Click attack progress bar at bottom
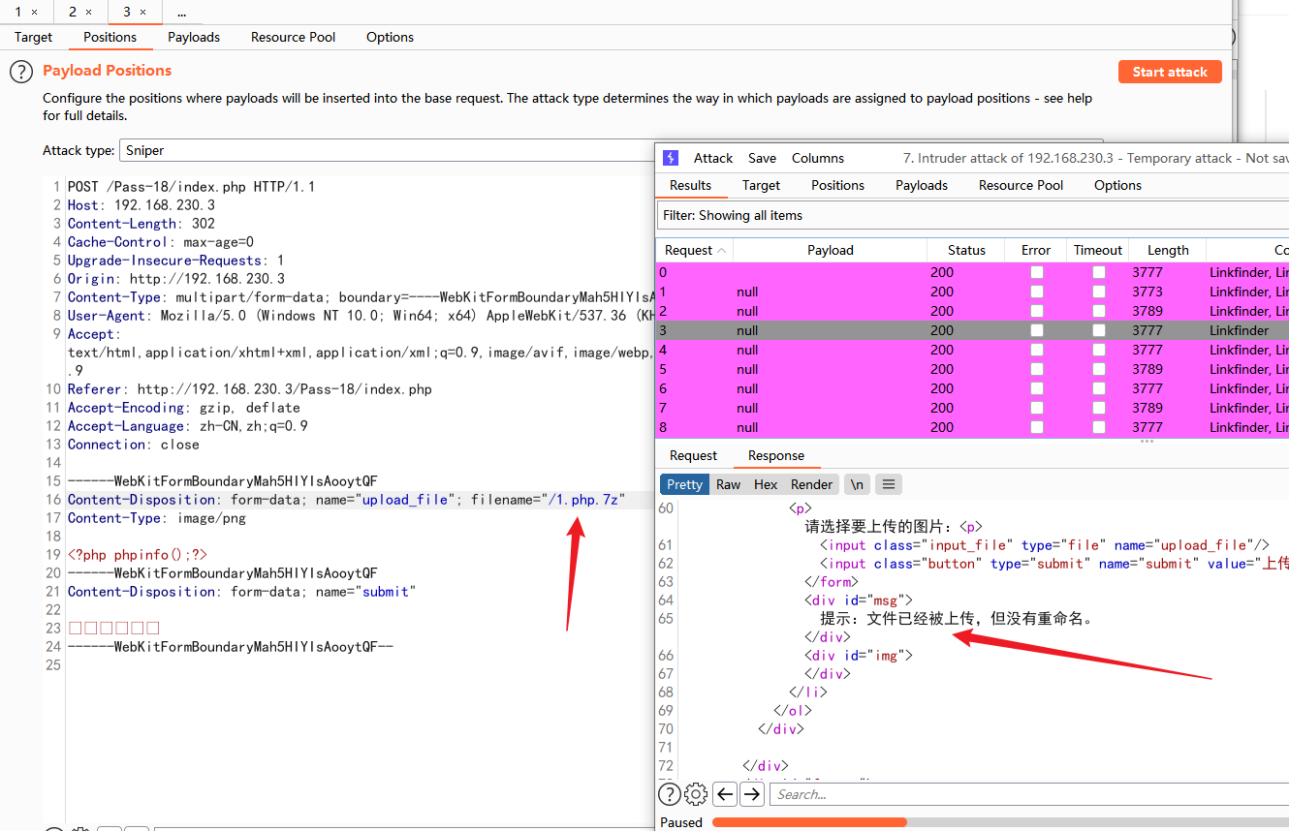 [x=1000, y=822]
